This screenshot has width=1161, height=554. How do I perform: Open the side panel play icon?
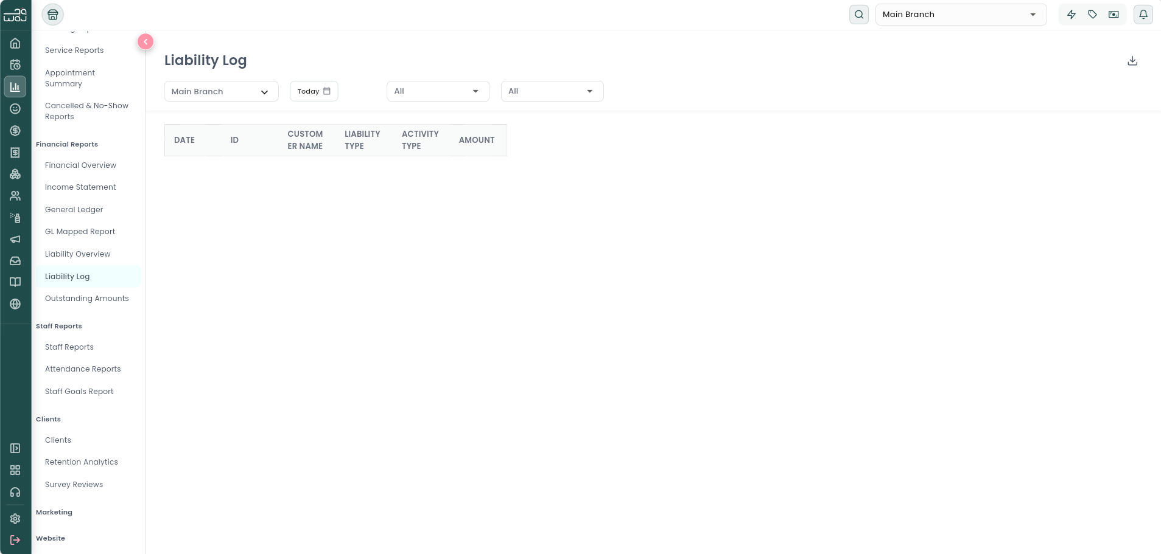[x=15, y=448]
